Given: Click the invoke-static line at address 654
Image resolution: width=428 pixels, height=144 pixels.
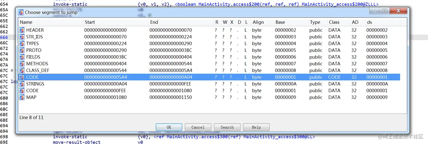Looking at the screenshot, I should coord(216,4).
